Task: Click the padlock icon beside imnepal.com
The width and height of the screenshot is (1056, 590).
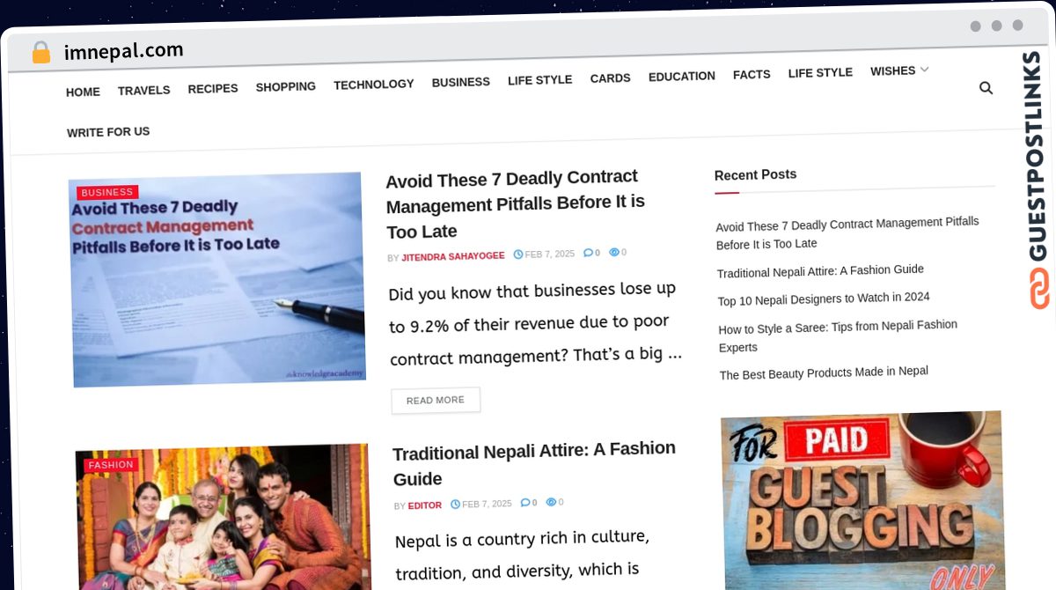Action: coord(40,53)
